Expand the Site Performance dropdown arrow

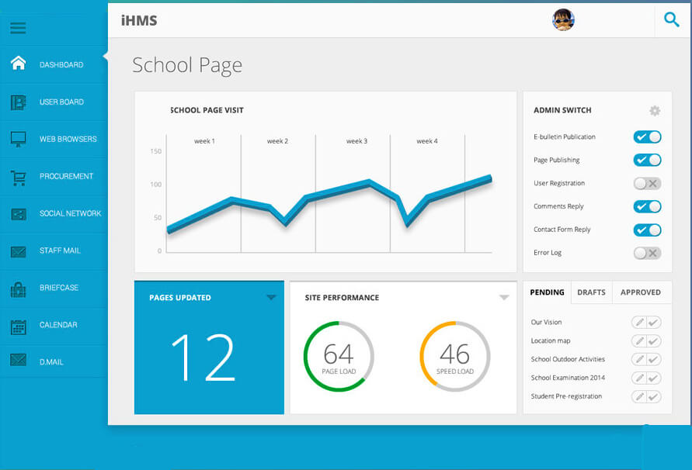tap(504, 298)
